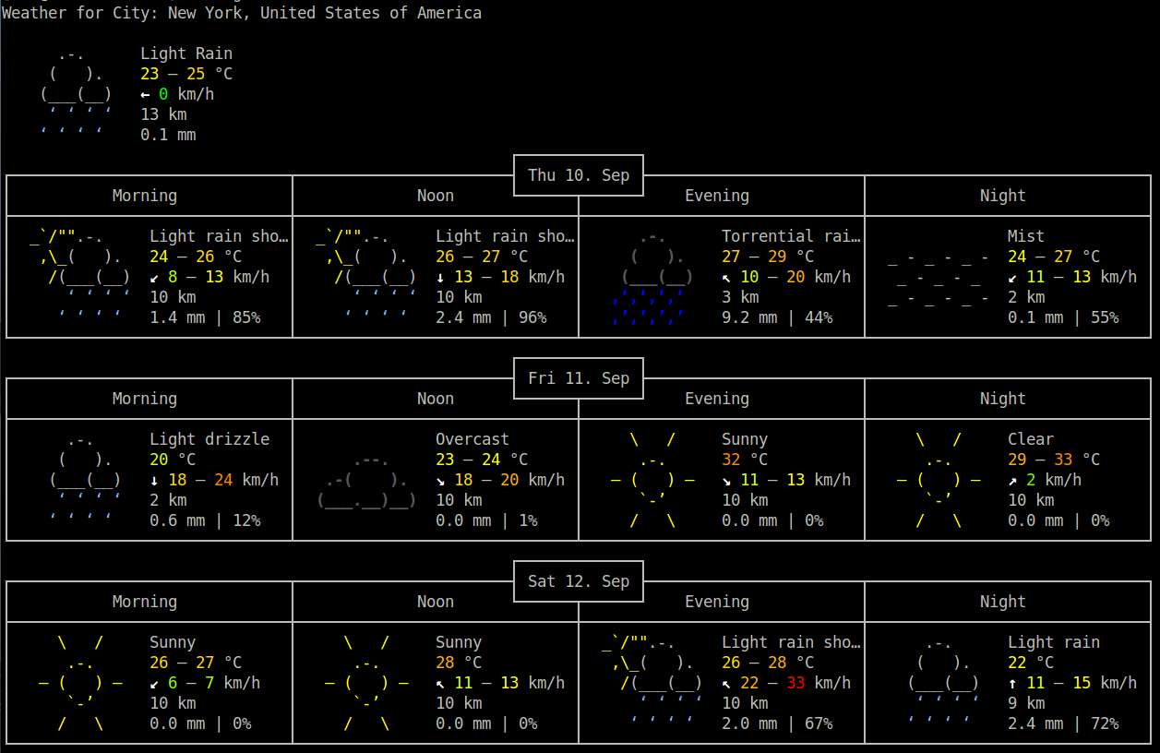
Task: Click Friday's 'Noon' column header
Action: 436,399
